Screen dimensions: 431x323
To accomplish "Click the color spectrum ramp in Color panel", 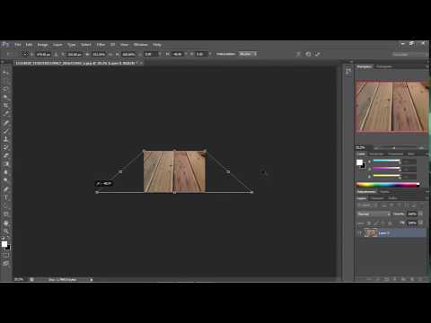I will [388, 185].
